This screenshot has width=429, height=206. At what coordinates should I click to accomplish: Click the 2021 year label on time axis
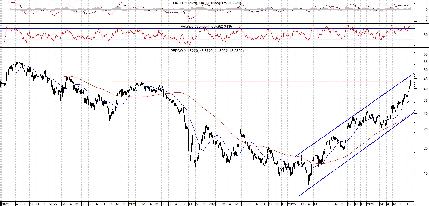point(5,204)
